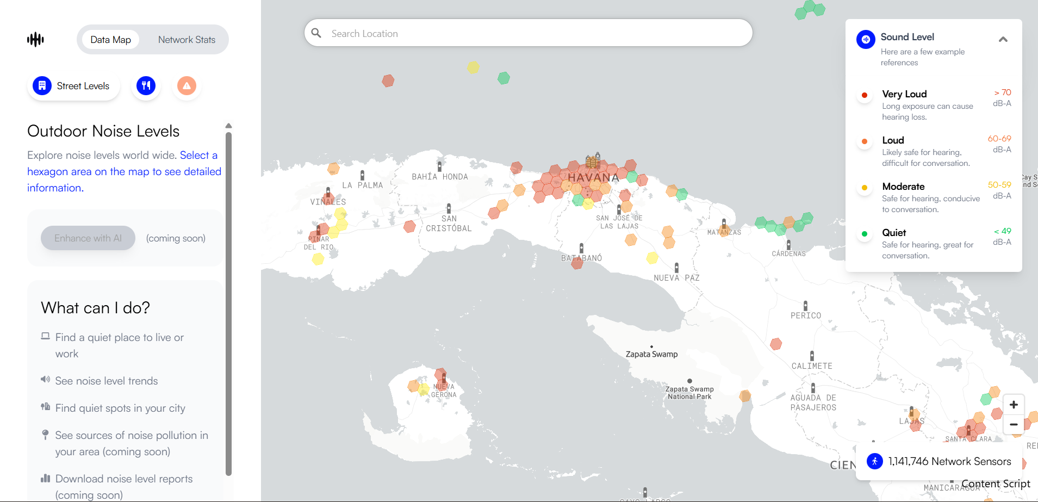Click the pin icon beside noise pollution sources
The image size is (1038, 502).
pos(45,434)
